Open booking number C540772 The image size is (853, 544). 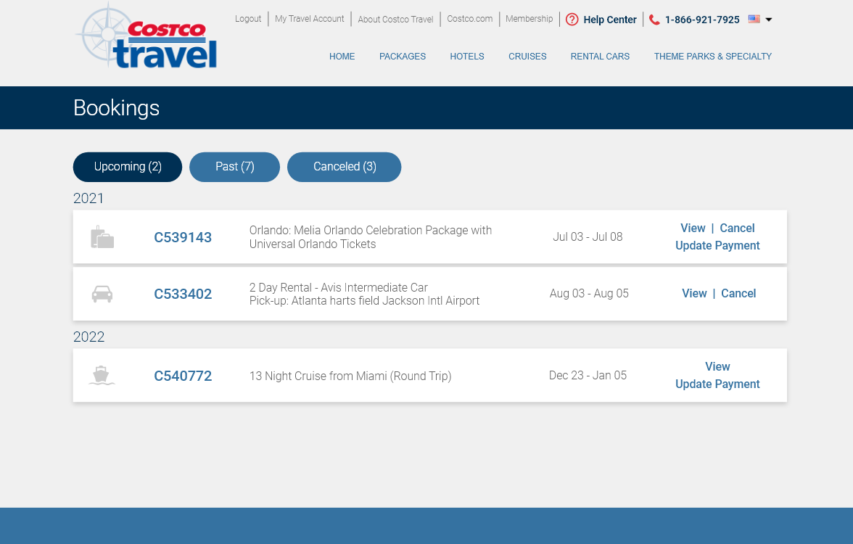183,376
